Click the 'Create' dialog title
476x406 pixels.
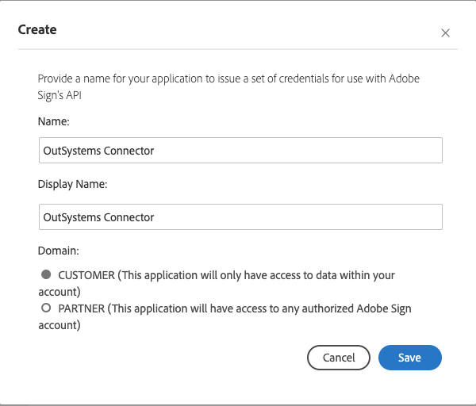37,30
